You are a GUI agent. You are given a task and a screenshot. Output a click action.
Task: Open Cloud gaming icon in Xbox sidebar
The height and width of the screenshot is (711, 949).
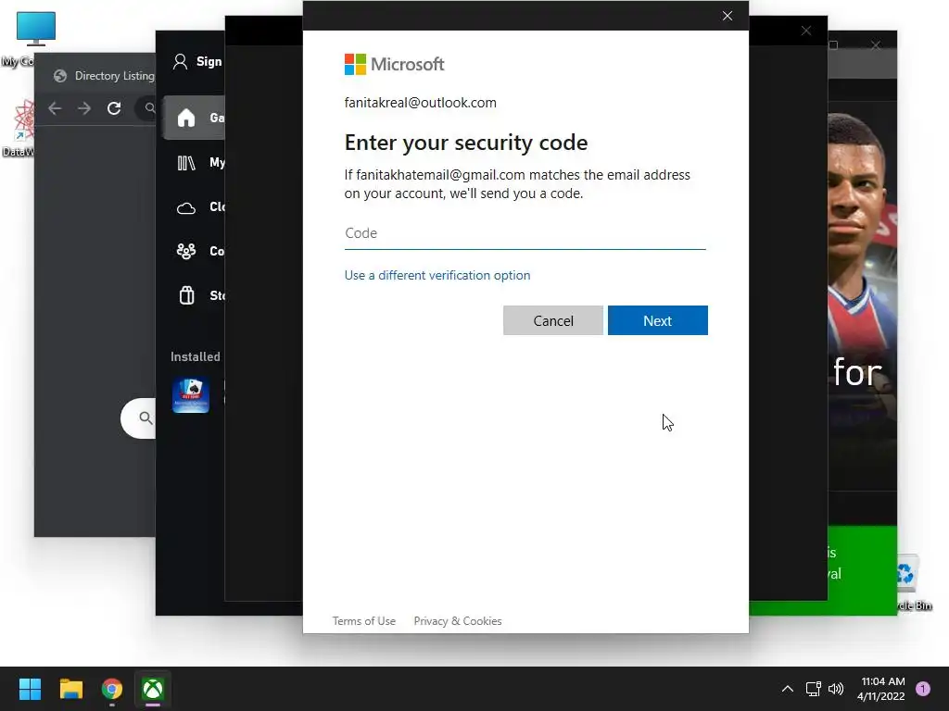coord(185,208)
